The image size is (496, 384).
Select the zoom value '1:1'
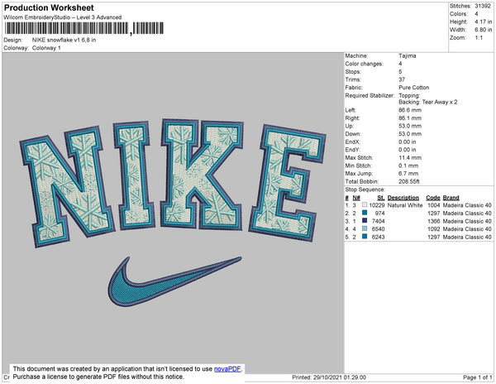(x=479, y=38)
